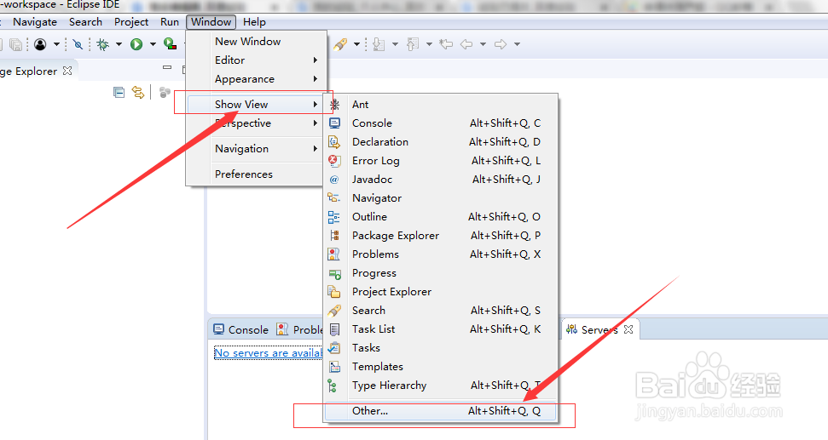Open the Previous Annotation dropdown arrow

tap(429, 44)
